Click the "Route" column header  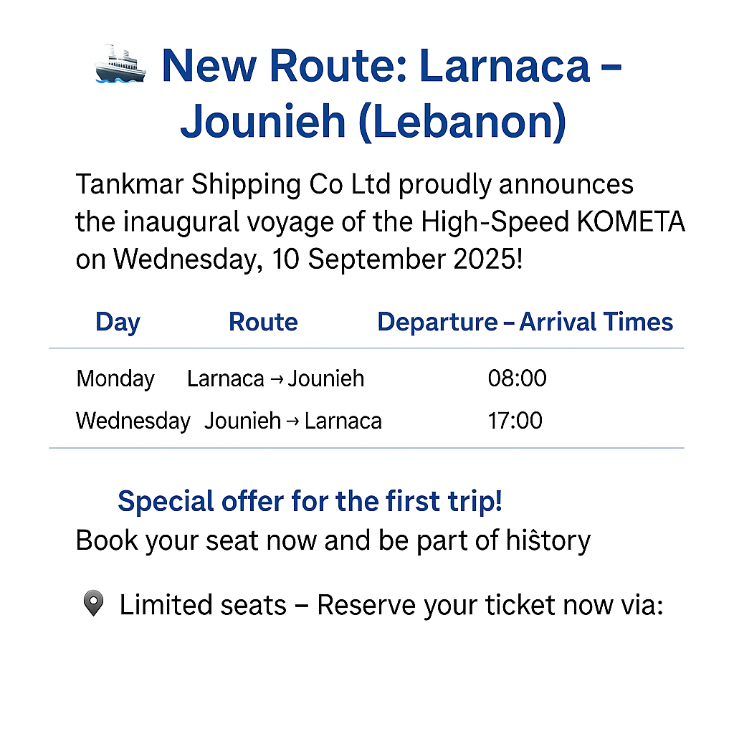coord(263,323)
